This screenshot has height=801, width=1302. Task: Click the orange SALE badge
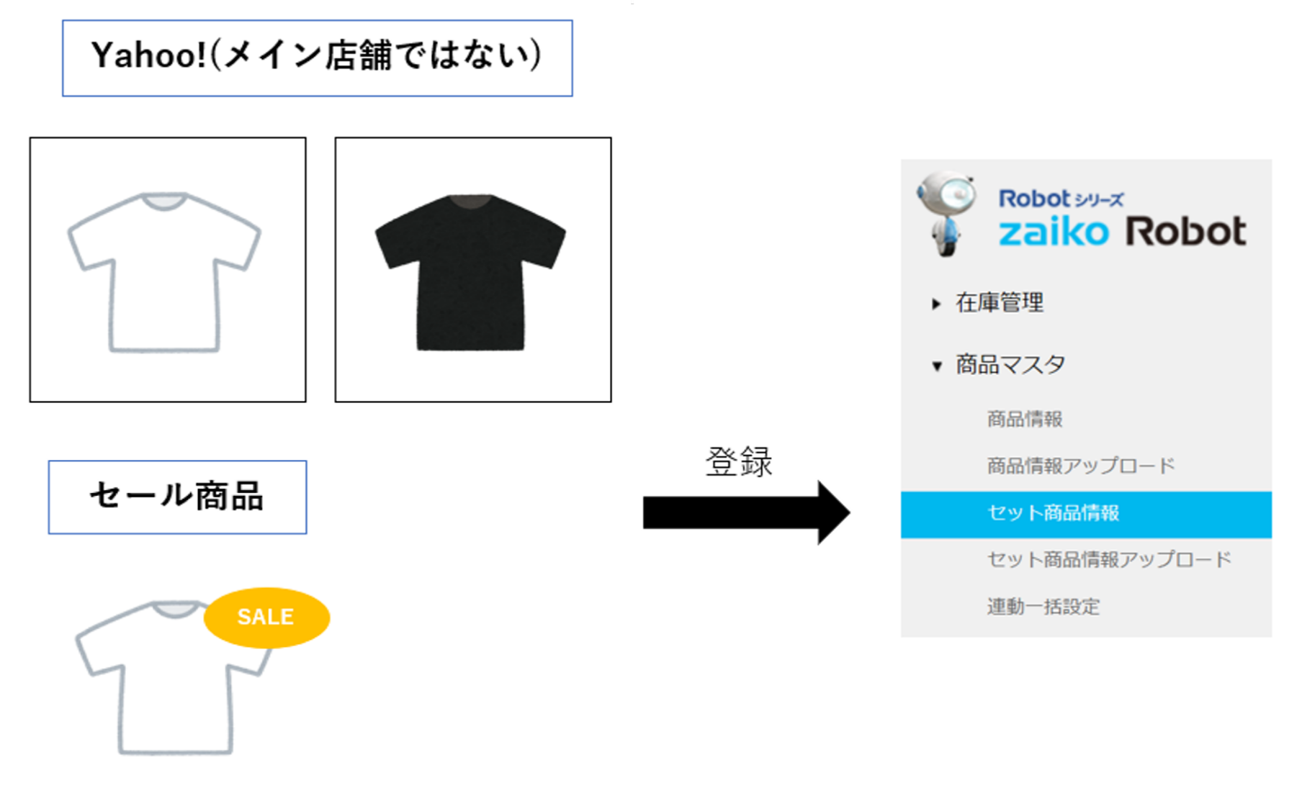pos(265,617)
